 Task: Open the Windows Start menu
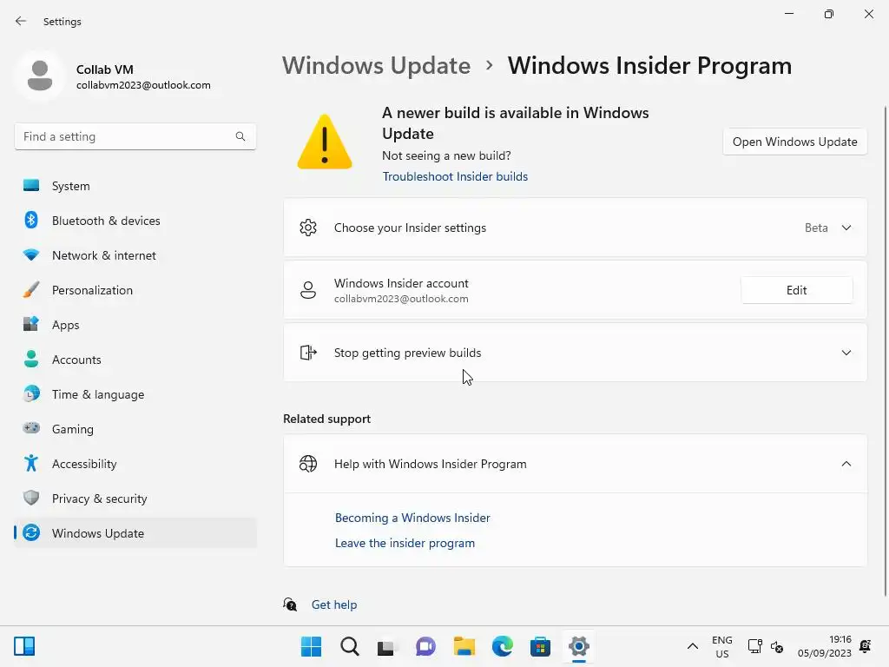coord(311,646)
